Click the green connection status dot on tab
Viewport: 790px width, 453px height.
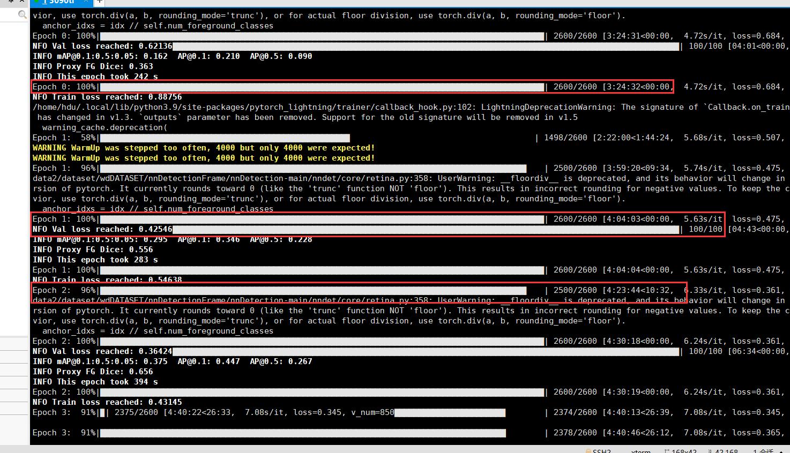click(x=36, y=2)
